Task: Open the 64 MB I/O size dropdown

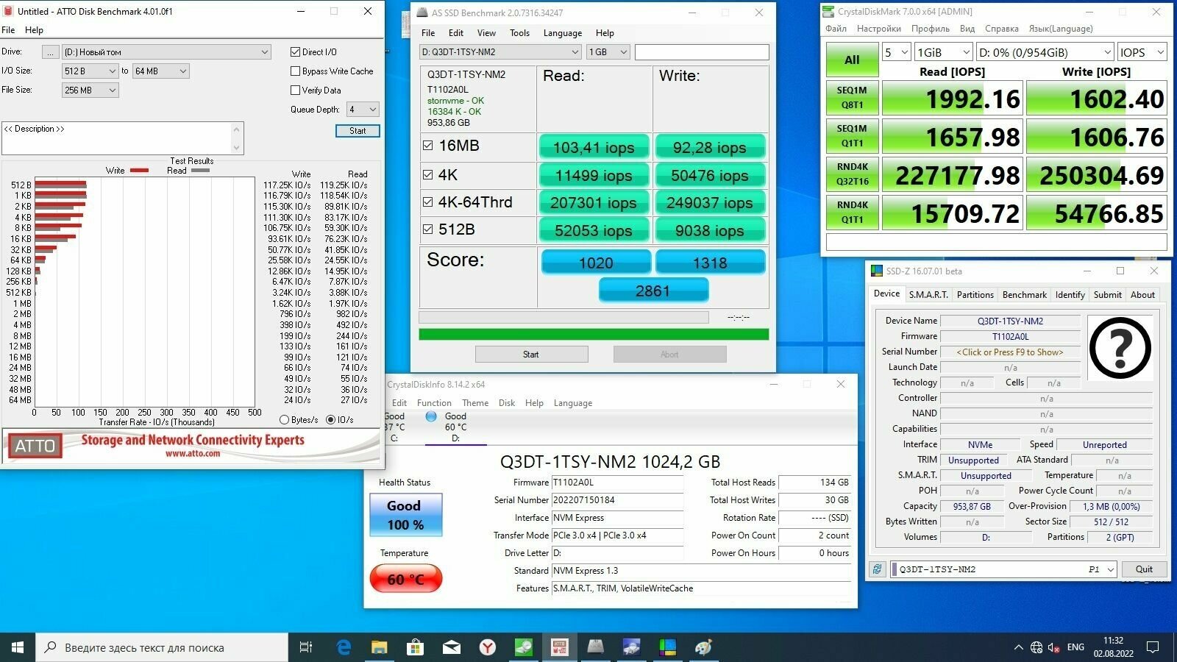Action: click(160, 71)
